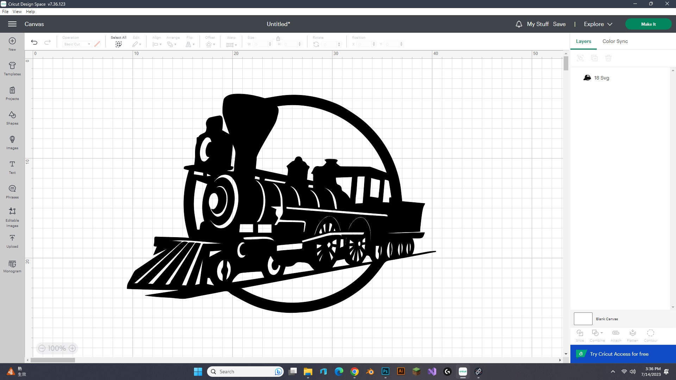Open the Contour tool

(650, 334)
